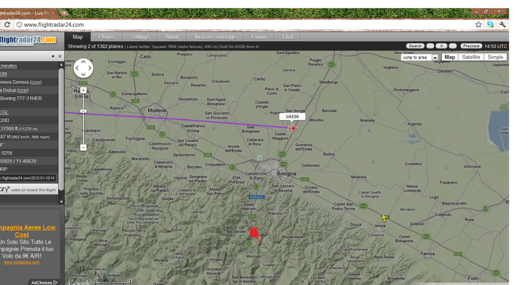Switch map view to Simple
The height and width of the screenshot is (285, 530).
[x=495, y=57]
